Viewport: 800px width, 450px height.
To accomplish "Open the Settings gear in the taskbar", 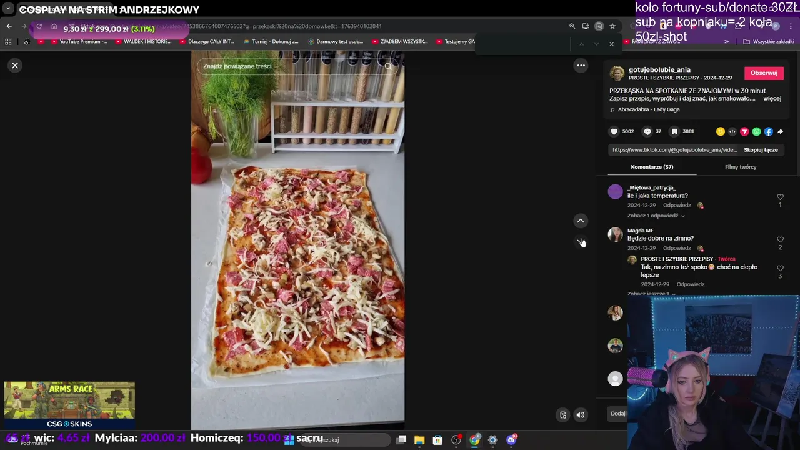I will [492, 440].
